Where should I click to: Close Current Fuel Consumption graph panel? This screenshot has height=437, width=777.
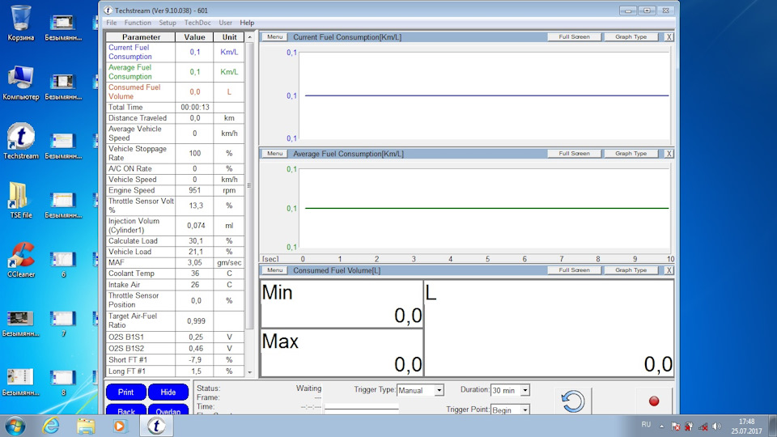669,37
